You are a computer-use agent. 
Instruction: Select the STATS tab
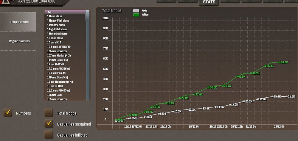(209, 2)
